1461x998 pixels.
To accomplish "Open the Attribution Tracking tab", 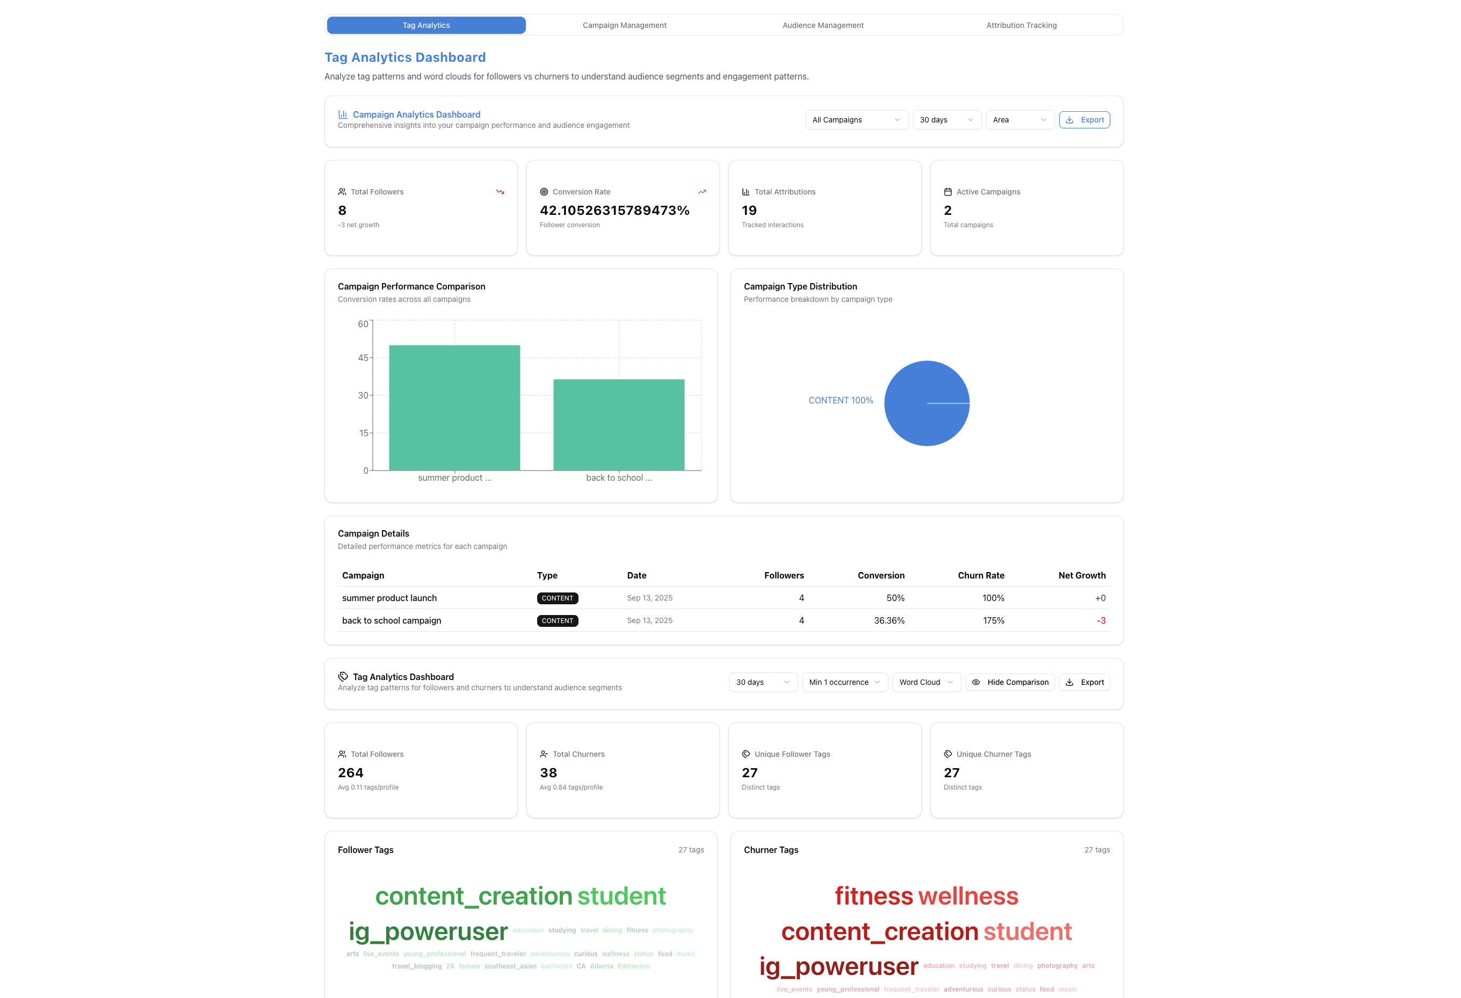I will [1021, 25].
